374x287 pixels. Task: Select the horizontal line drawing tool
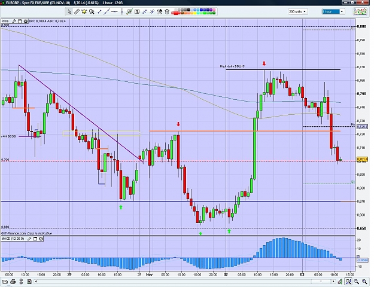tap(114, 11)
